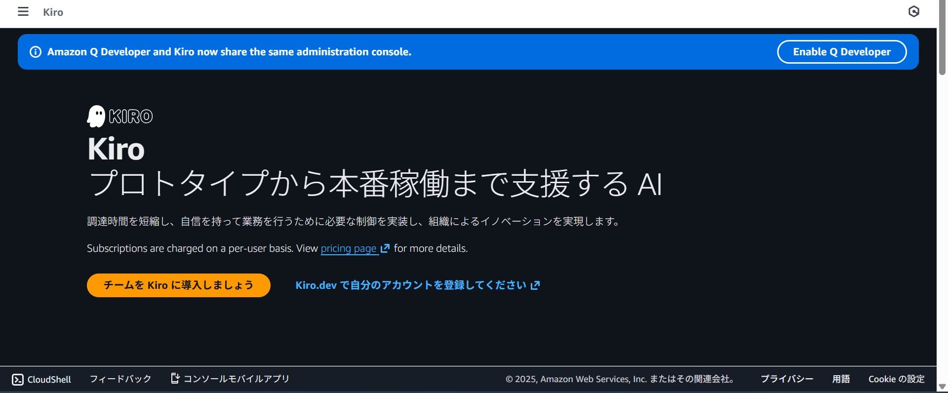Open the hamburger navigation menu

(x=23, y=12)
